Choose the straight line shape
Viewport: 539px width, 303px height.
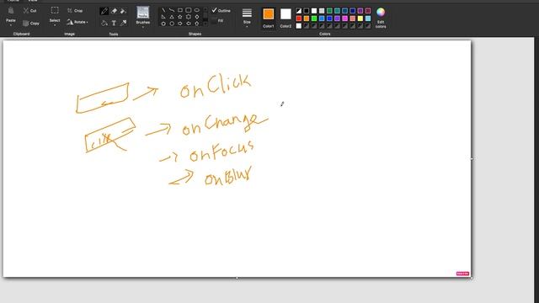tap(163, 10)
